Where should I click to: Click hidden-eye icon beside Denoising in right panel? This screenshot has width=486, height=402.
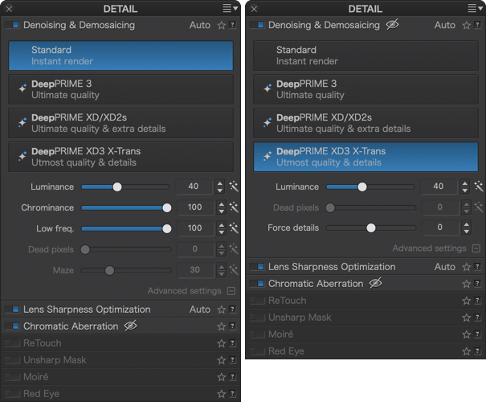click(x=392, y=24)
